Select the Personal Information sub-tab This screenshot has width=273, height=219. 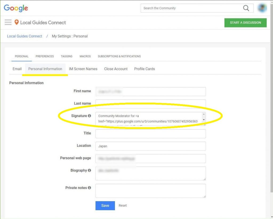45,69
